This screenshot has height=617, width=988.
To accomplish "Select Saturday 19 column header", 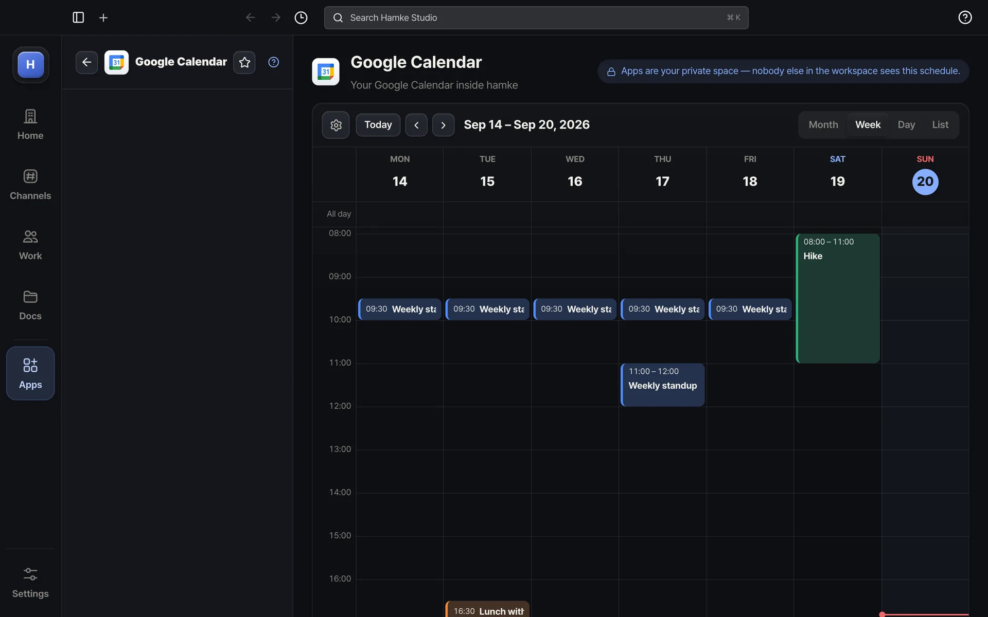I will click(837, 174).
